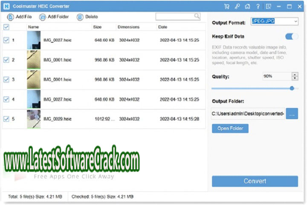Open the Output Format JPEG/JPG dropdown
This screenshot has width=307, height=205.
(x=275, y=21)
